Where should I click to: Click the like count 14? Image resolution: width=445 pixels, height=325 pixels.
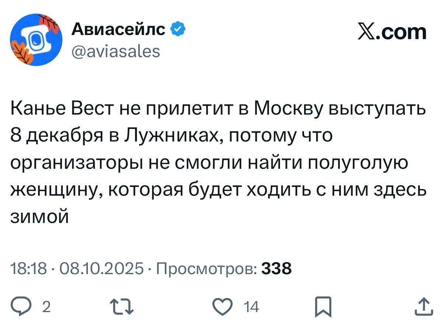click(x=252, y=307)
